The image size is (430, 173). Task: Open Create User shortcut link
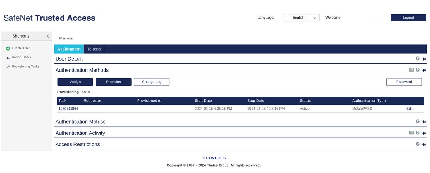(21, 48)
